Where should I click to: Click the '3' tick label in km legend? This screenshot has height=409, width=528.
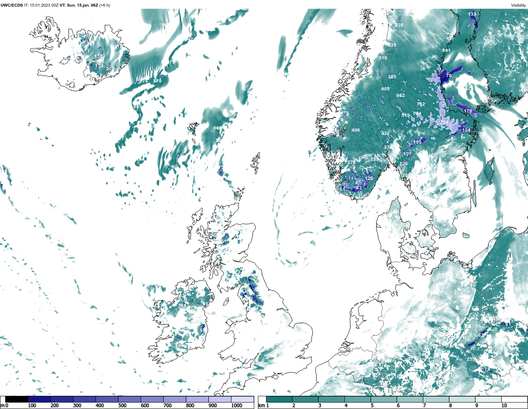[x=320, y=406]
